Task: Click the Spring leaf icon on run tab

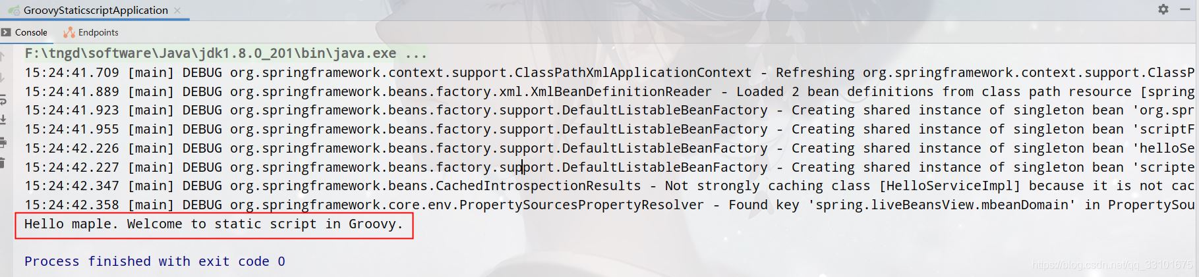Action: [14, 10]
